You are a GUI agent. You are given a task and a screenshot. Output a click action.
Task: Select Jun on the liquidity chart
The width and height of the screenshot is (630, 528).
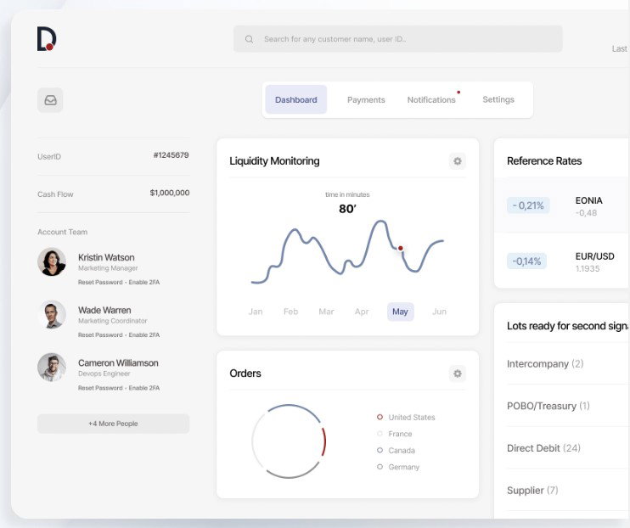tap(439, 312)
